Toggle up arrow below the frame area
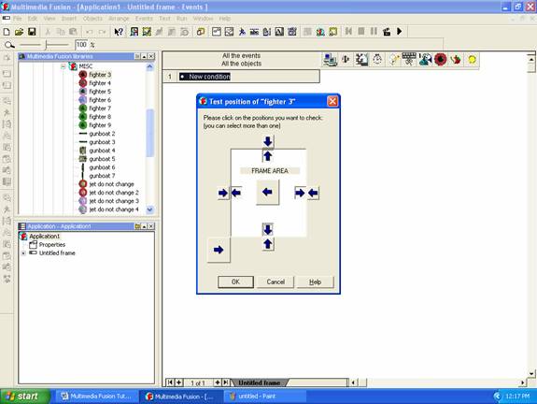This screenshot has width=537, height=404. (268, 244)
